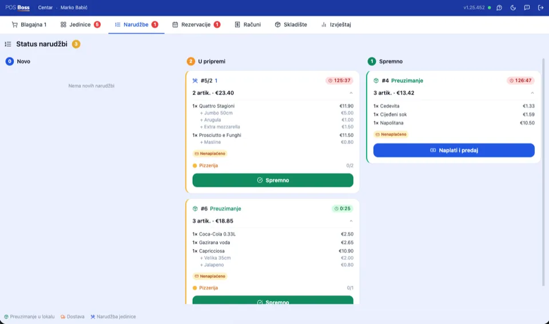This screenshot has width=549, height=324.
Task: Open the Skladište tab
Action: [x=291, y=25]
